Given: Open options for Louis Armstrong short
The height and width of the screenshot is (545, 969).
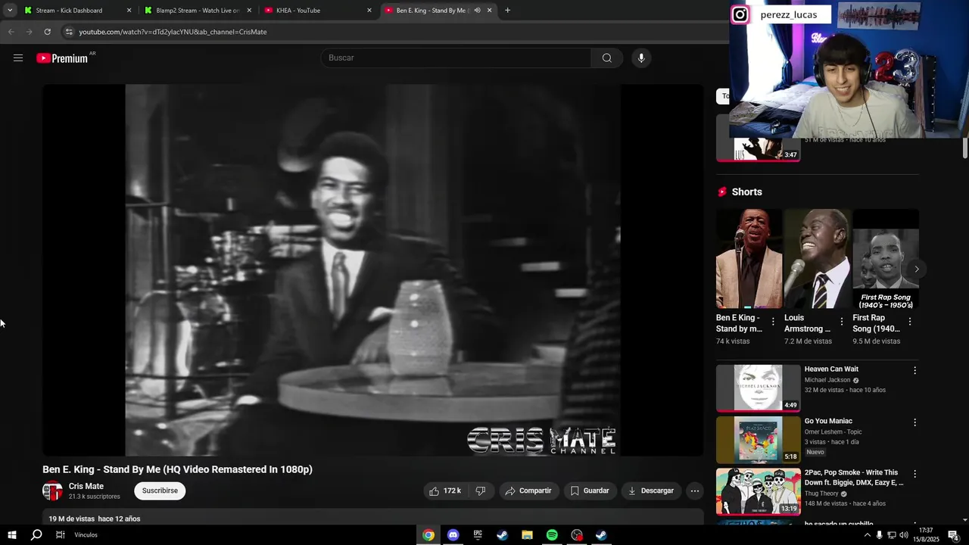Looking at the screenshot, I should pyautogui.click(x=841, y=322).
